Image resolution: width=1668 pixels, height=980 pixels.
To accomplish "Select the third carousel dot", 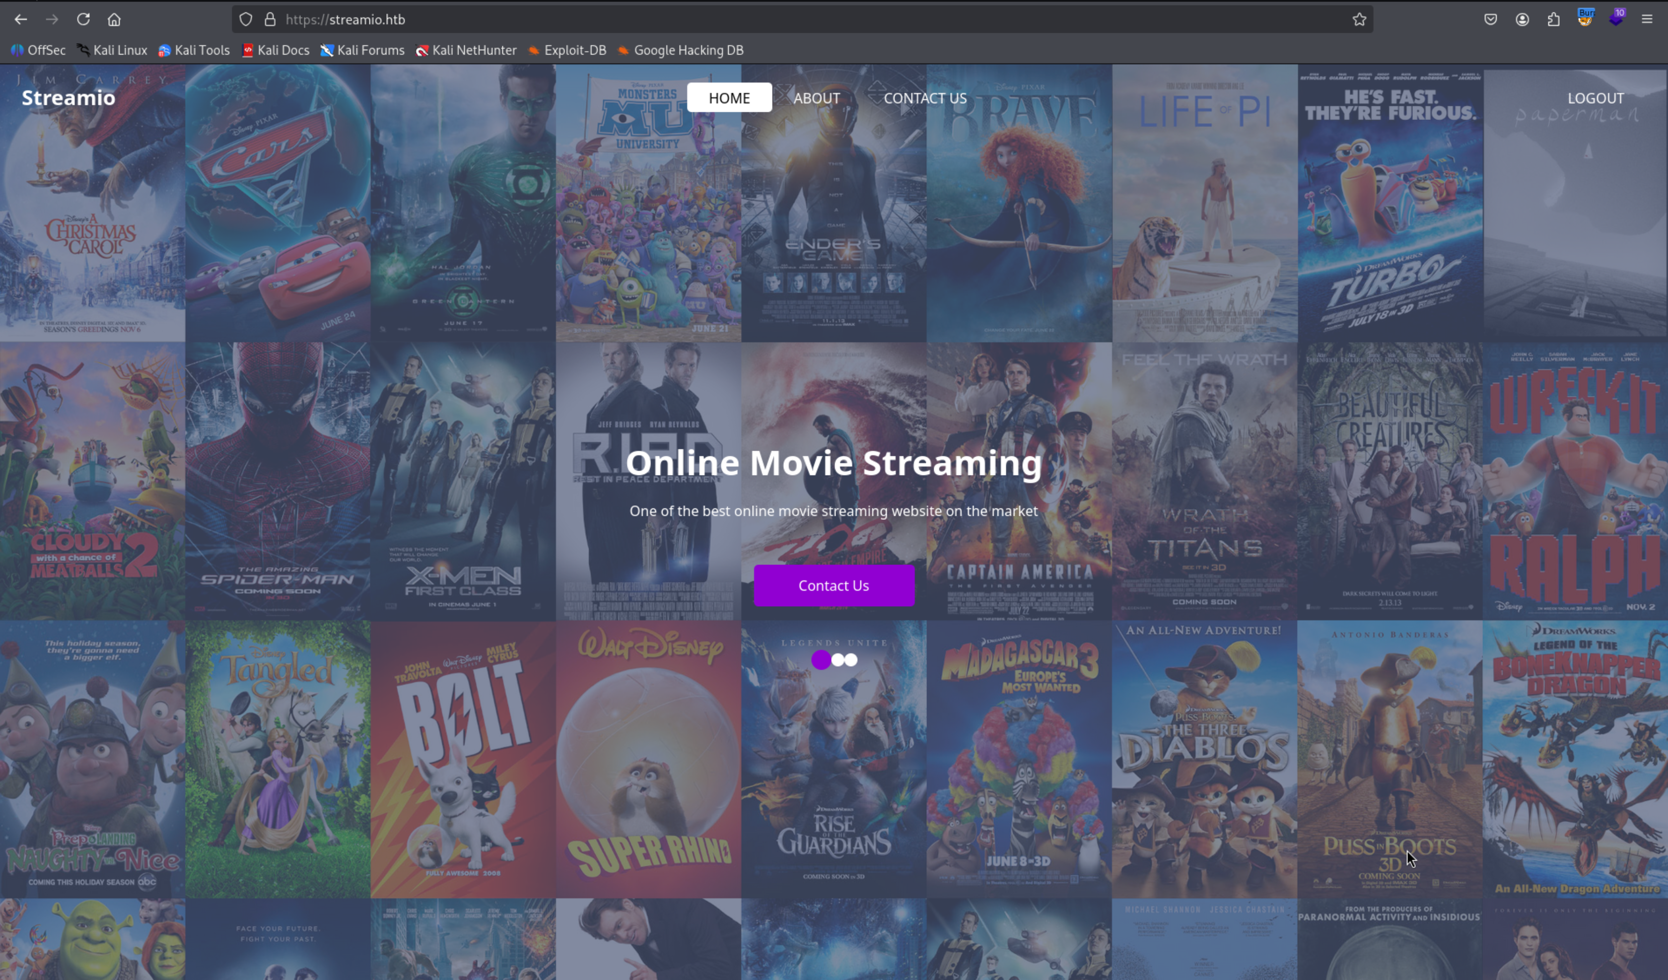I will [x=851, y=659].
